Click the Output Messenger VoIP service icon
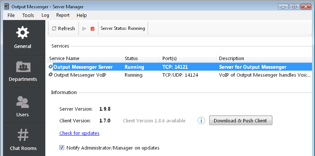This screenshot has width=315, height=156. (x=51, y=75)
